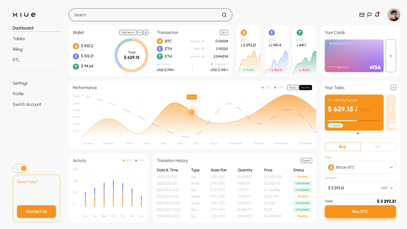Click Tether icon on $441.1 card
The image size is (407, 229).
(x=300, y=33)
